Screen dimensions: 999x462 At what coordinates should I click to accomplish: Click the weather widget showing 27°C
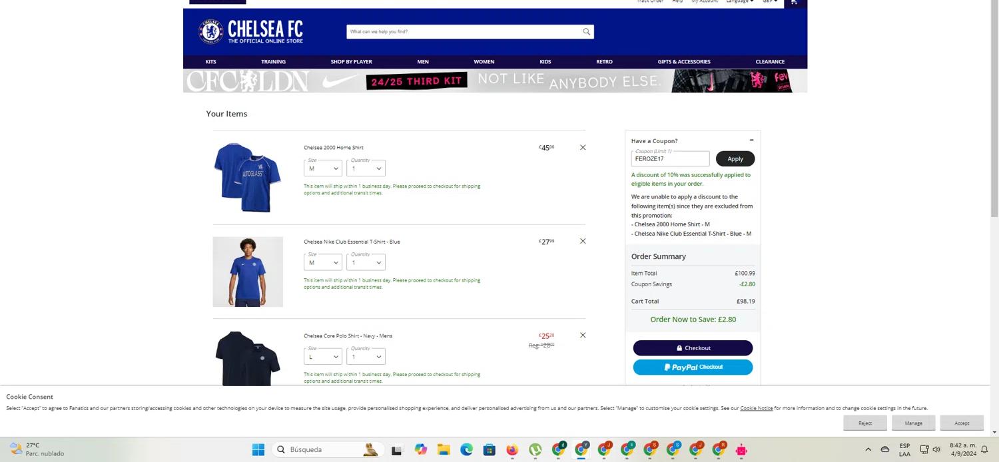37,449
